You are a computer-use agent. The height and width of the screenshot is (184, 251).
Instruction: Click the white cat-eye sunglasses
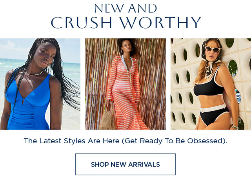pyautogui.click(x=213, y=49)
